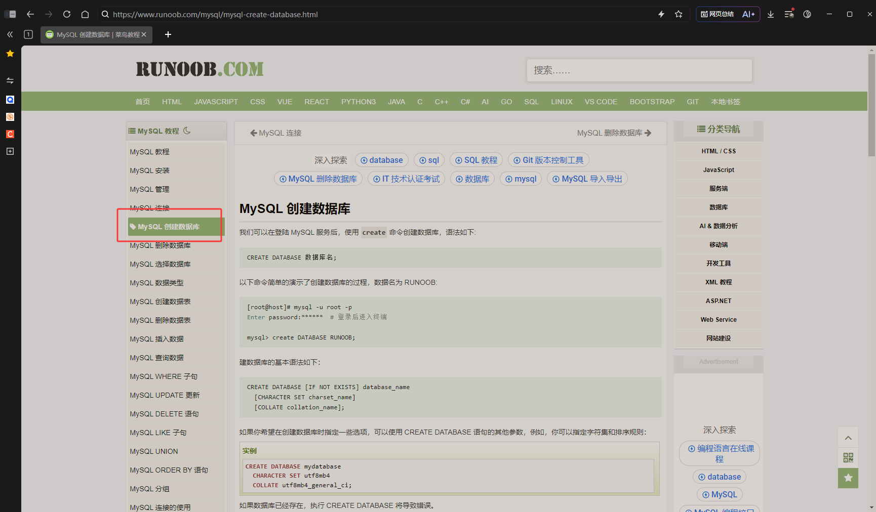Image resolution: width=876 pixels, height=512 pixels.
Task: Select HTML / CSS in 分类导航
Action: click(x=719, y=151)
